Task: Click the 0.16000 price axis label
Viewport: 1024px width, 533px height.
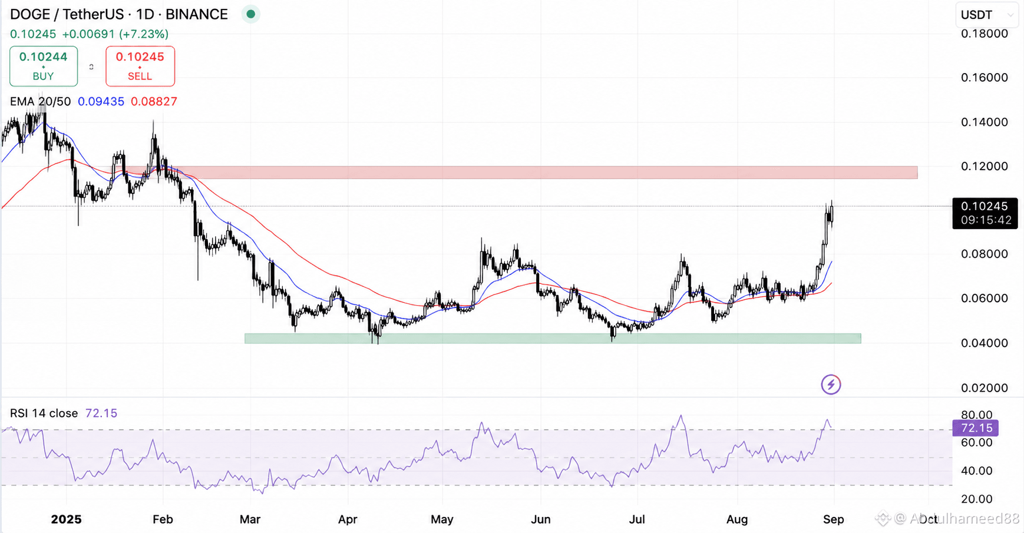Action: 985,78
